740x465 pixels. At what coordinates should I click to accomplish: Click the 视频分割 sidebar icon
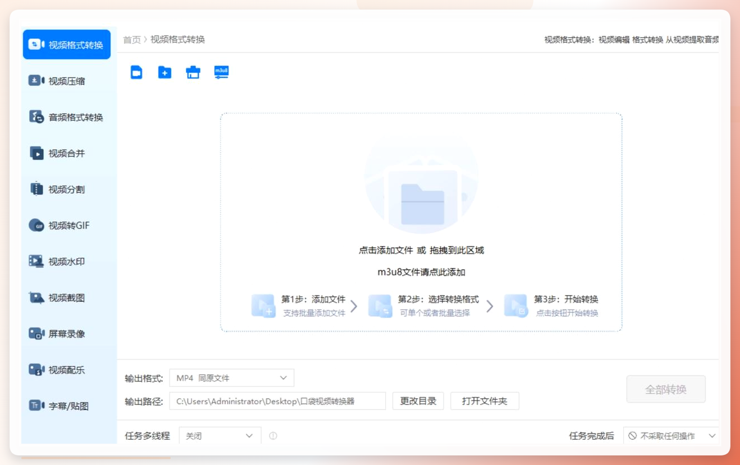click(x=36, y=189)
